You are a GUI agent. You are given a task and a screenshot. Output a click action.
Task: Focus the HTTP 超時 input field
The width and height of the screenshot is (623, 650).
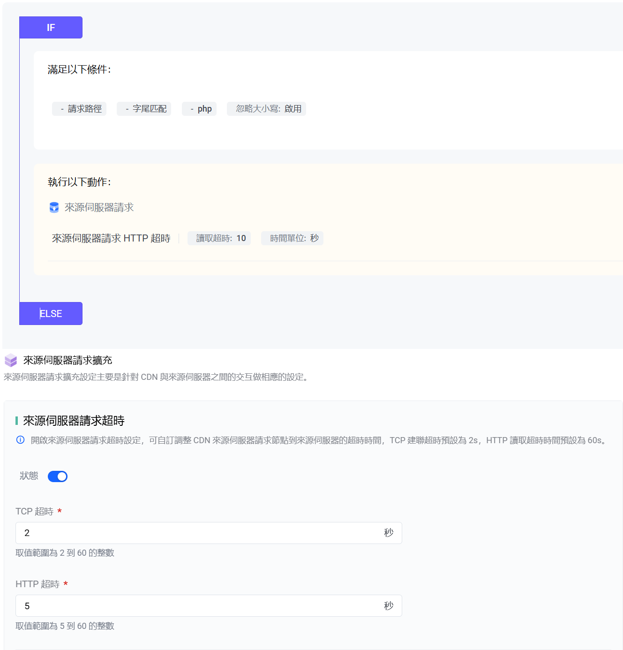pyautogui.click(x=197, y=606)
